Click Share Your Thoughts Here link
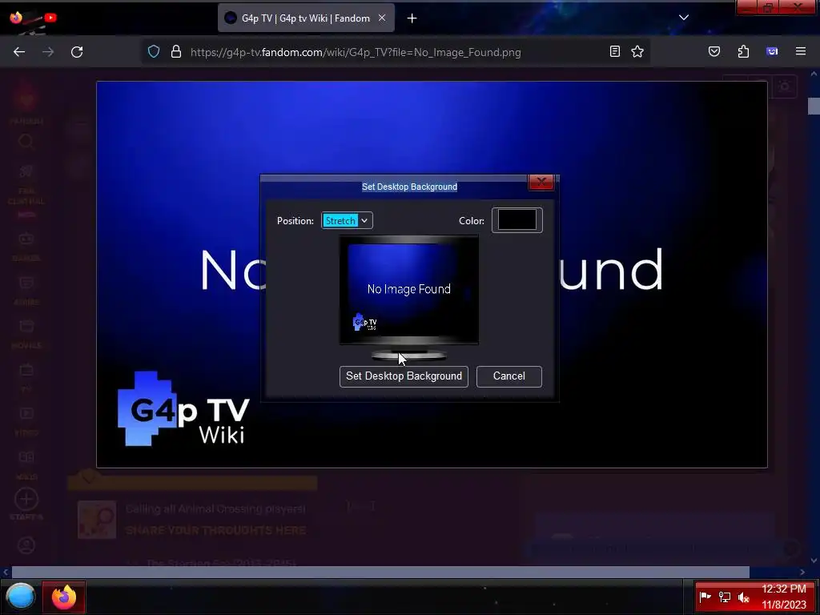Viewport: 820px width, 615px height. [216, 530]
